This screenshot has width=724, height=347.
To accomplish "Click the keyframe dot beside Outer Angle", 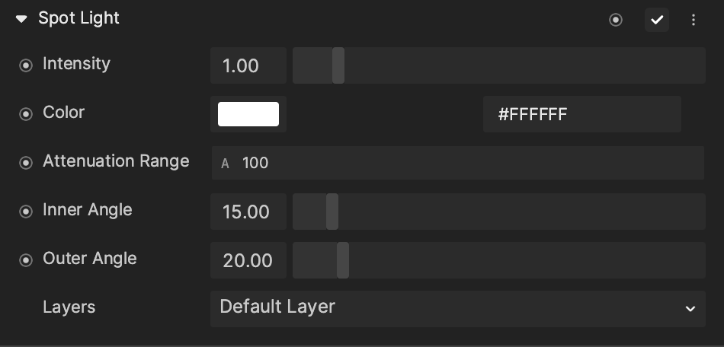I will click(26, 260).
